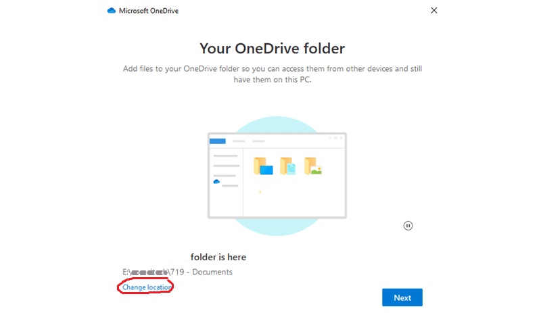Image resolution: width=541 pixels, height=313 pixels.
Task: Click the 'folder is here' label
Action: pos(218,257)
